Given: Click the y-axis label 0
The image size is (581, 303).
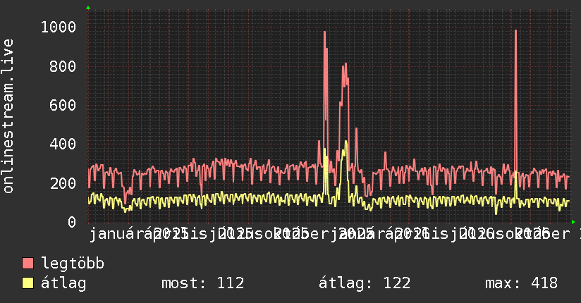Looking at the screenshot, I should point(72,222).
